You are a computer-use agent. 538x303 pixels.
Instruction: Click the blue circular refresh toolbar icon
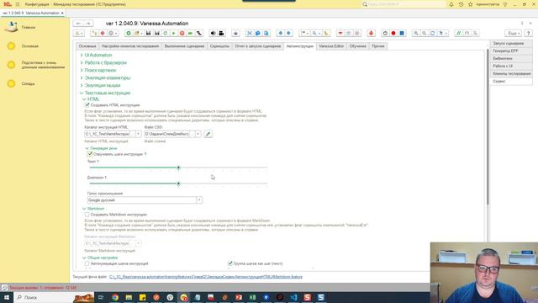pos(433,34)
